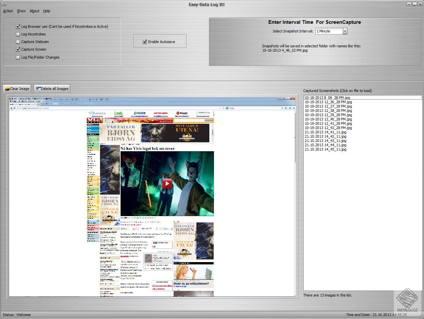
Task: Open the Show menu
Action: click(21, 11)
